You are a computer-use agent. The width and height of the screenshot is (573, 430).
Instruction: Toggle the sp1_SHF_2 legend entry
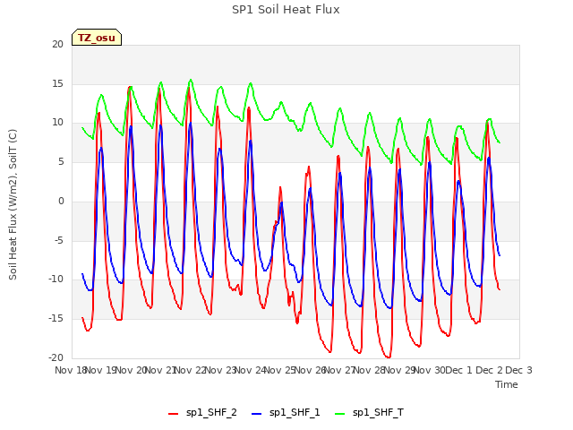tap(202, 412)
